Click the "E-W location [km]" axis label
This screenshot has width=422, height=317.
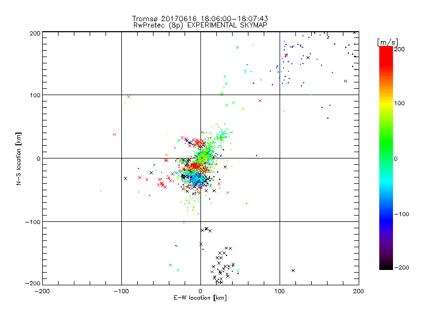(200, 297)
